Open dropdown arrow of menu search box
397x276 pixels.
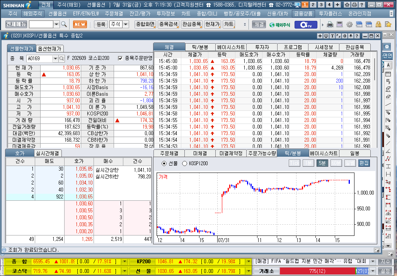[56, 24]
